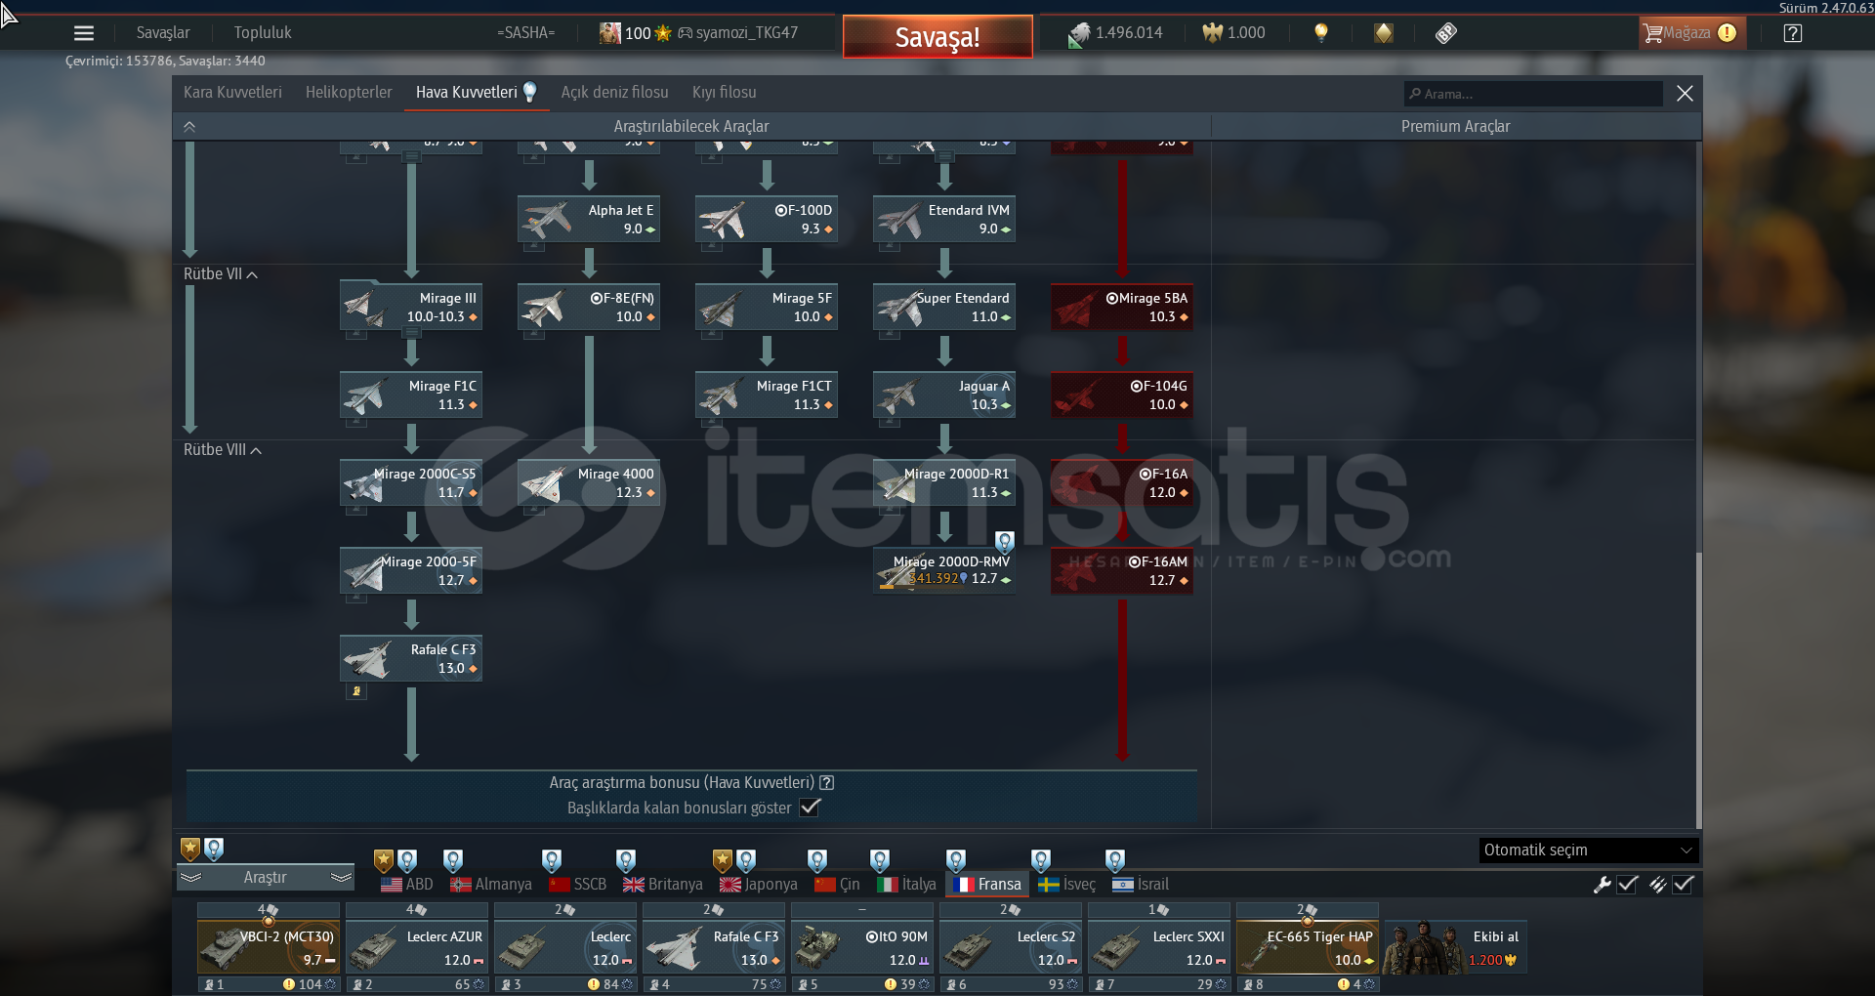The image size is (1875, 996).
Task: Click the Savaşa! battle button
Action: [x=937, y=37]
